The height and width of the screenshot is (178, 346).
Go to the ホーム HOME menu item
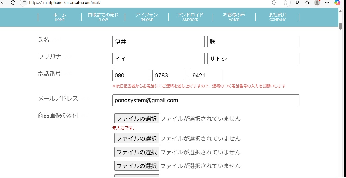click(x=59, y=17)
